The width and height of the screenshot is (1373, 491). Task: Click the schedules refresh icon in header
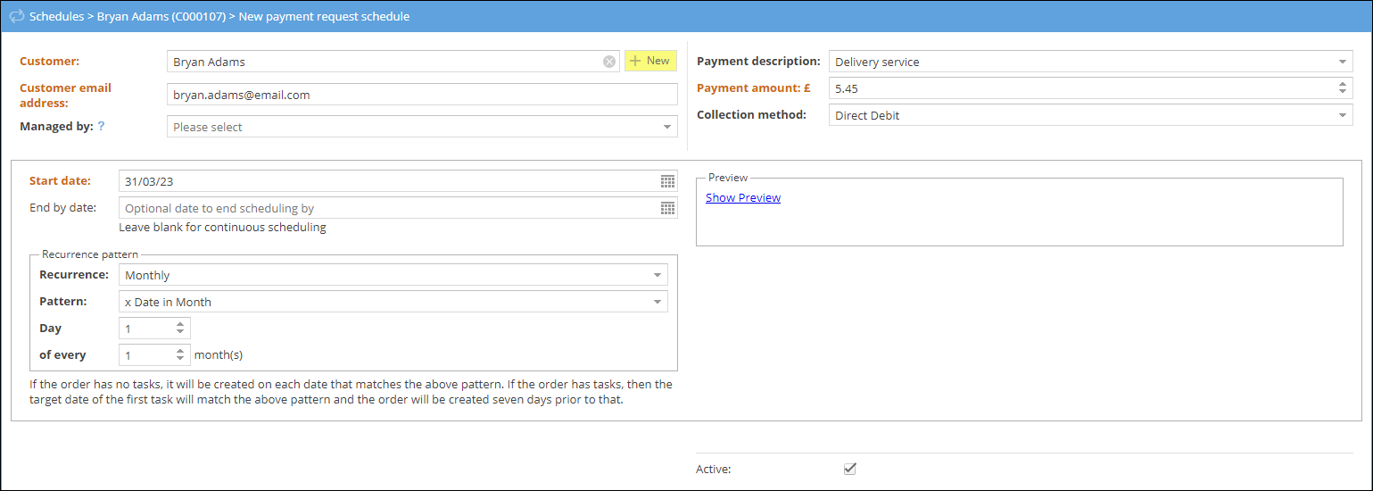pyautogui.click(x=16, y=16)
